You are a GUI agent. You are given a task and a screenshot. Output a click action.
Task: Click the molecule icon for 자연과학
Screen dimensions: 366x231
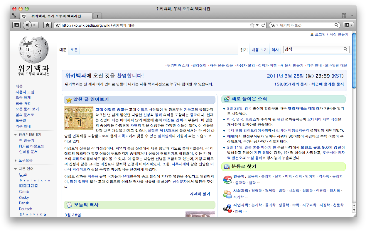(227, 208)
